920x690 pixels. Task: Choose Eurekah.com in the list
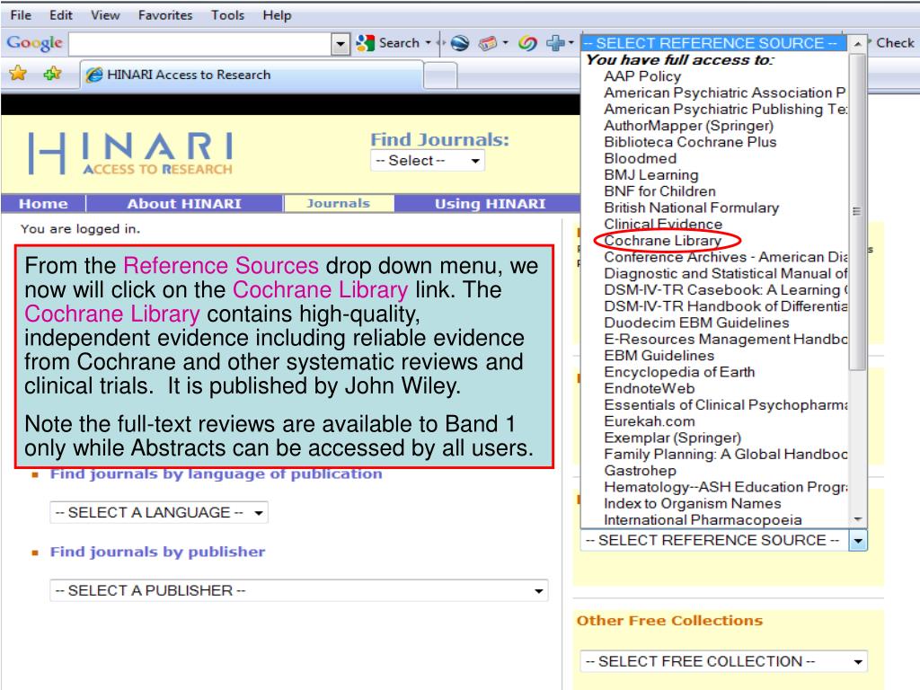[649, 421]
